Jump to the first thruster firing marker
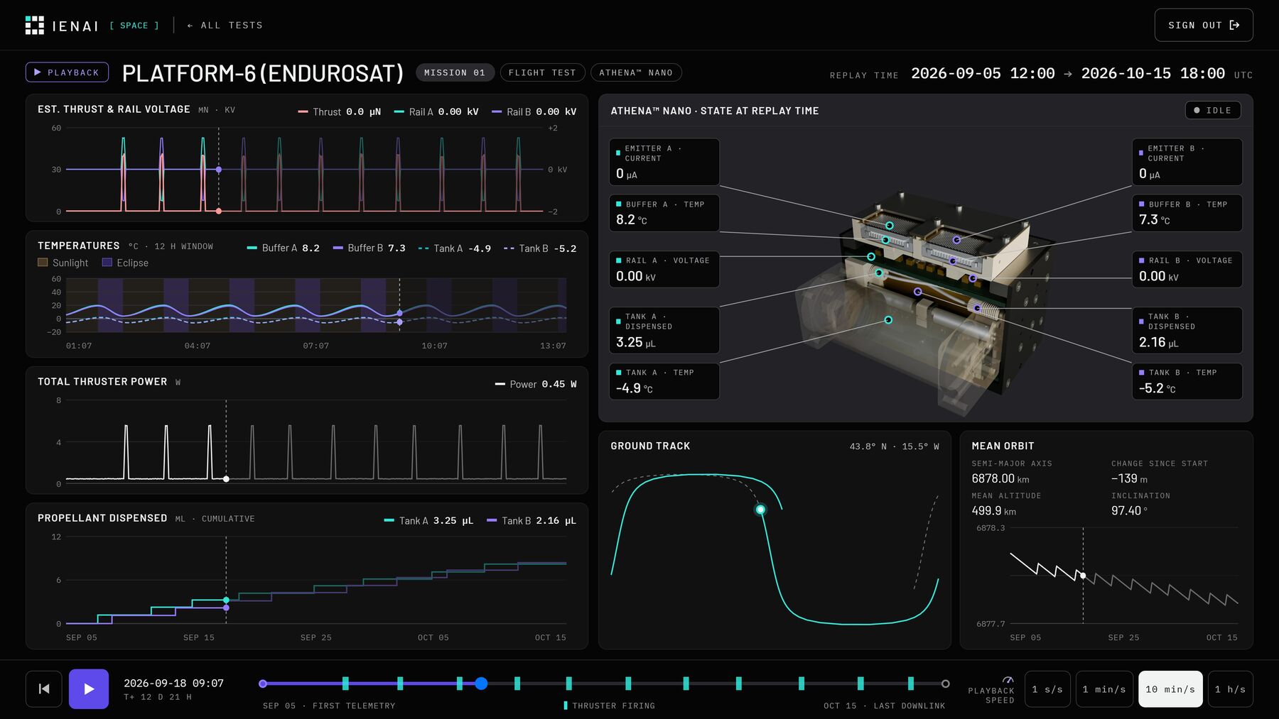Viewport: 1279px width, 719px height. (x=345, y=684)
